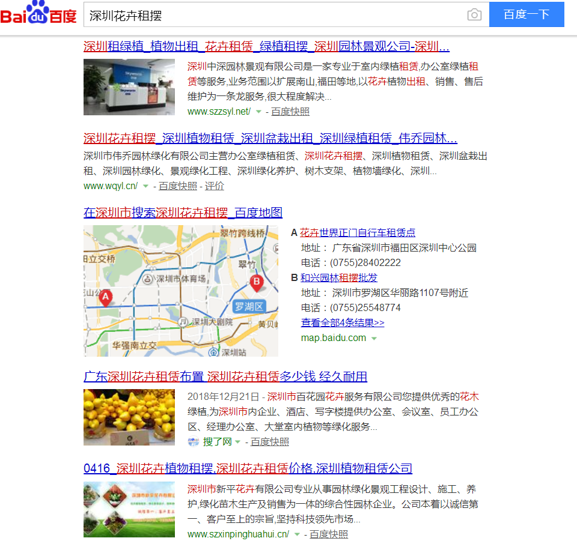The image size is (577, 547).
Task: Expand dropdown arrow beside map.baidu.com
Action: coord(374,338)
